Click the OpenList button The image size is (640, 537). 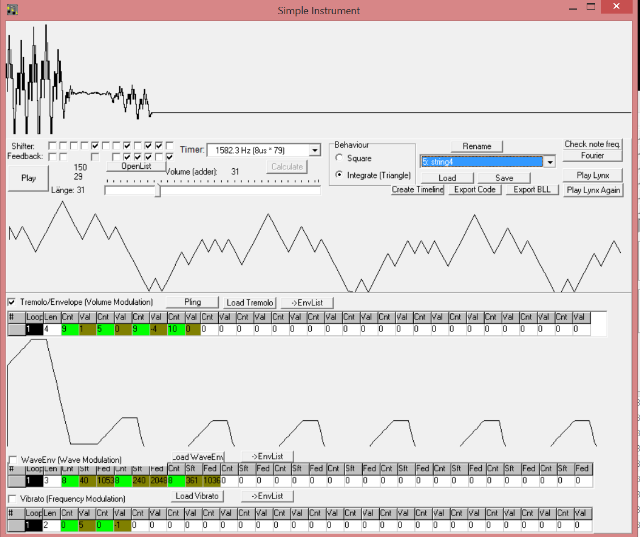(x=136, y=166)
